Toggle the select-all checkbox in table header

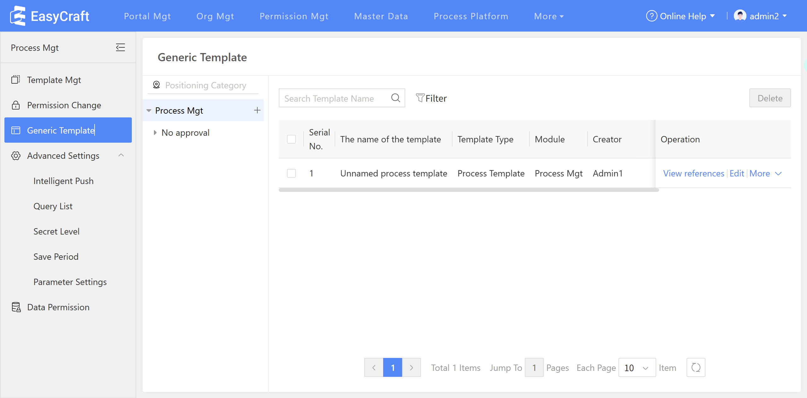(x=291, y=139)
